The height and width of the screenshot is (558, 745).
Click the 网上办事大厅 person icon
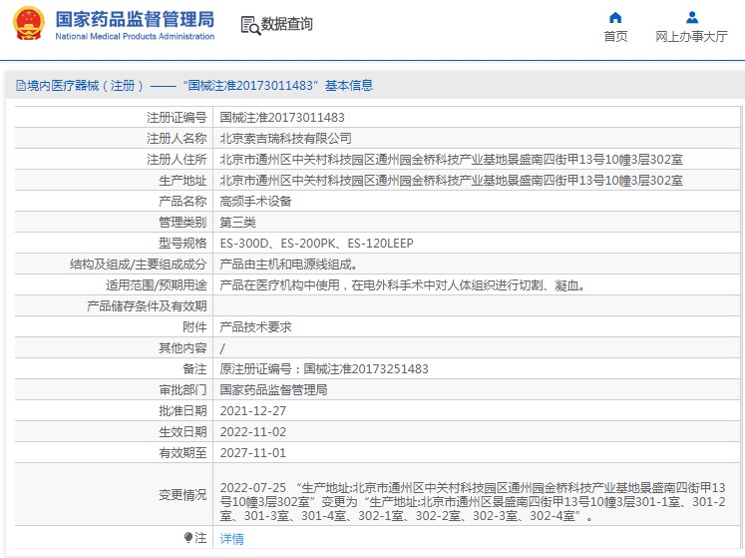tap(691, 17)
